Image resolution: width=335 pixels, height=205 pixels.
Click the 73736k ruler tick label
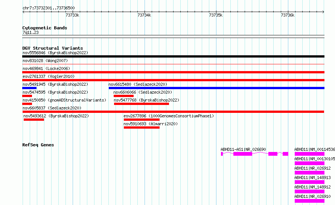pos(288,15)
